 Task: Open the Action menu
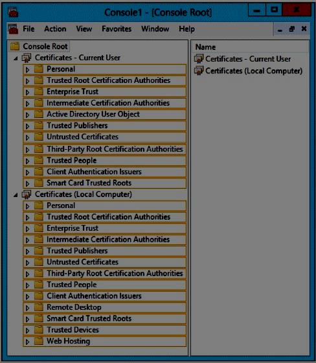[x=55, y=29]
